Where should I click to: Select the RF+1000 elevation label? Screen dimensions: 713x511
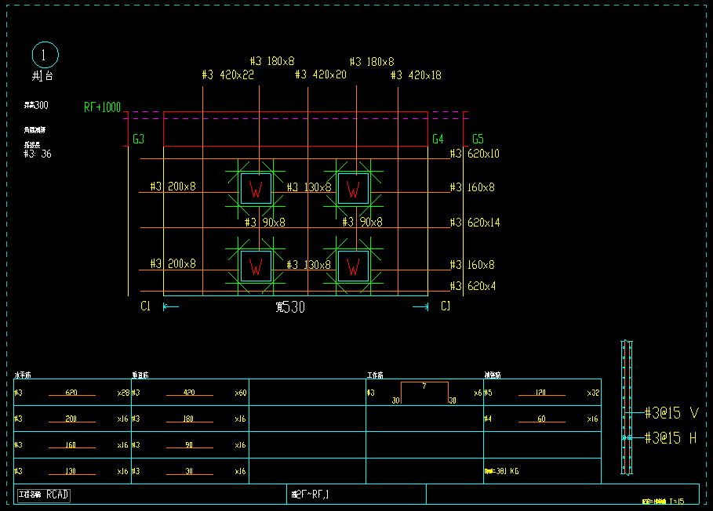pos(102,107)
